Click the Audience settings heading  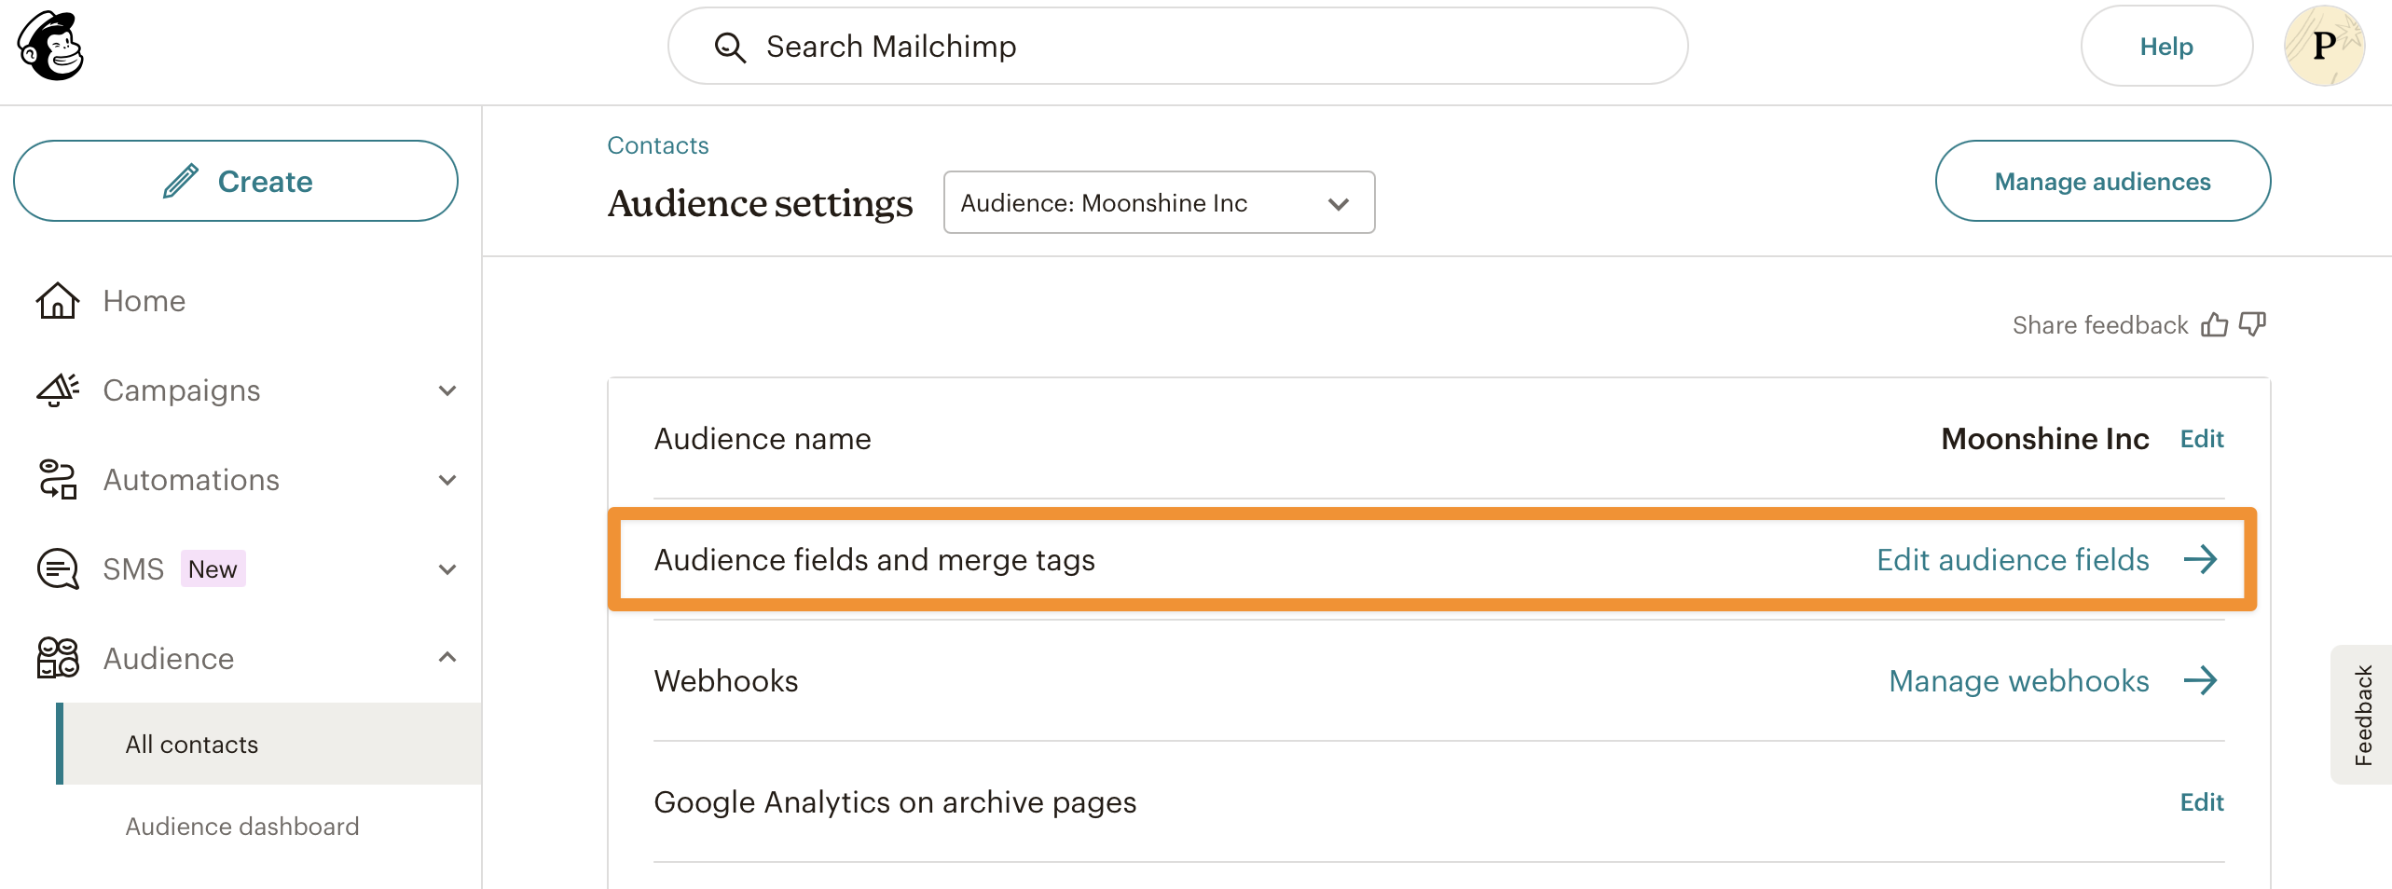[761, 203]
